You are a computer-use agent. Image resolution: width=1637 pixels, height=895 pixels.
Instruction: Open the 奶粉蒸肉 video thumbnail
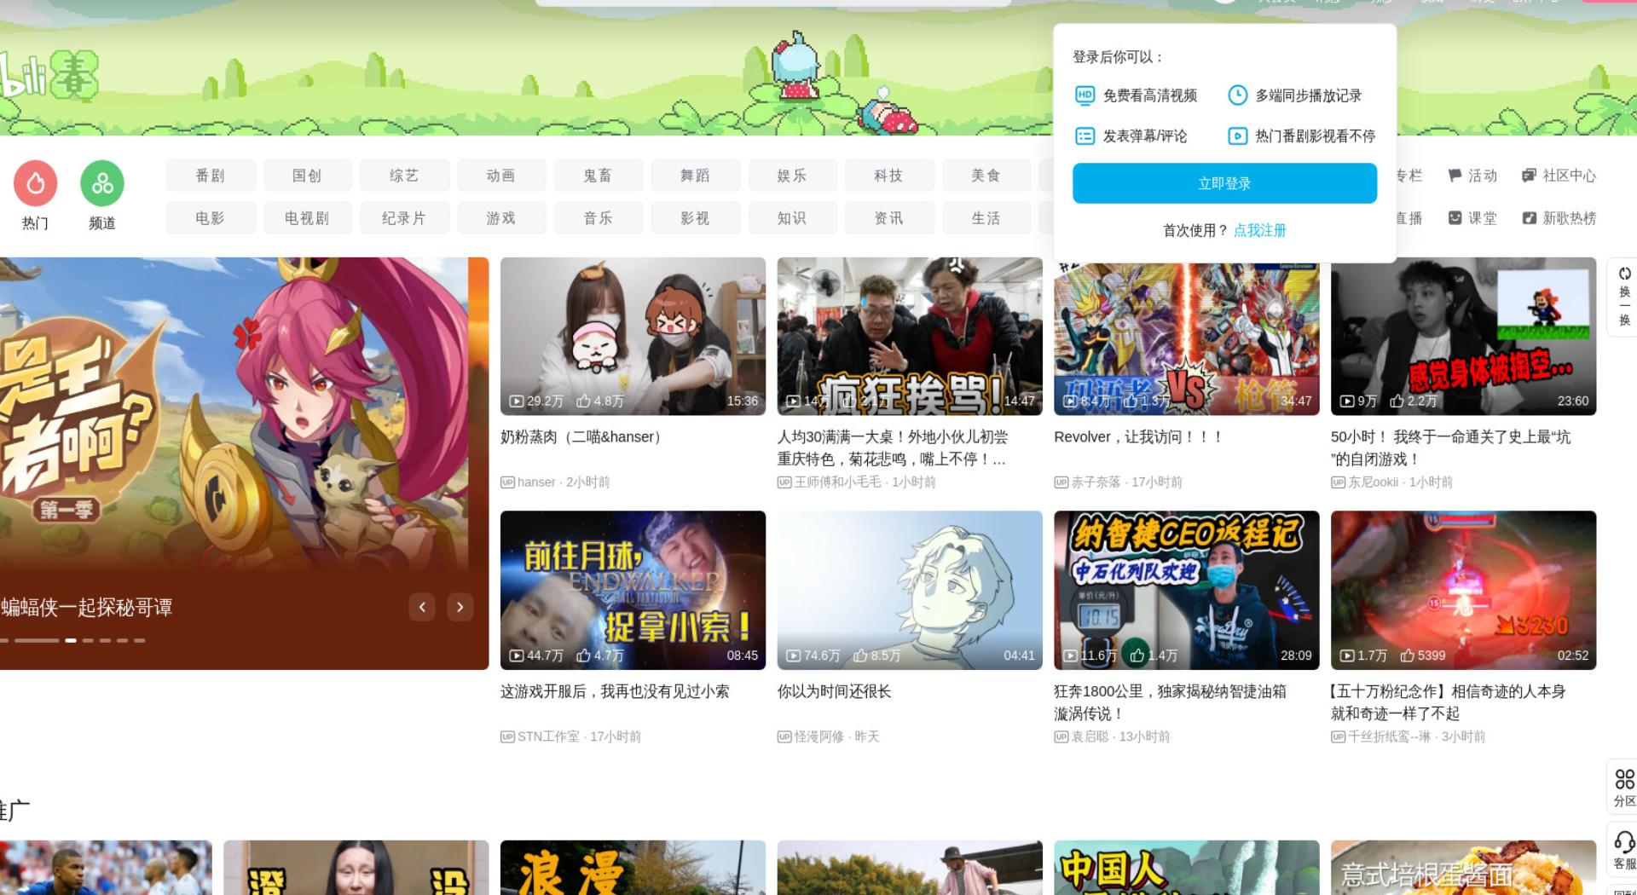(633, 336)
